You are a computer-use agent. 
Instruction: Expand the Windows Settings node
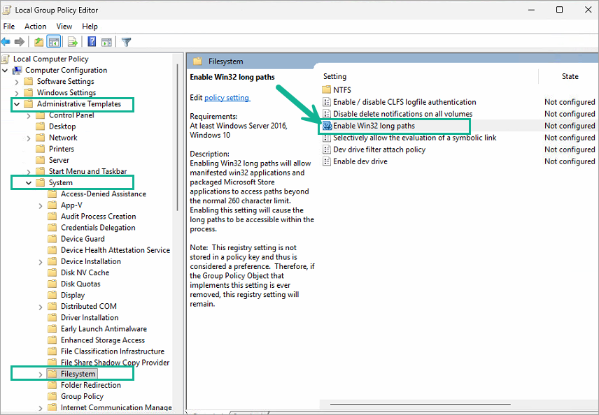(17, 93)
